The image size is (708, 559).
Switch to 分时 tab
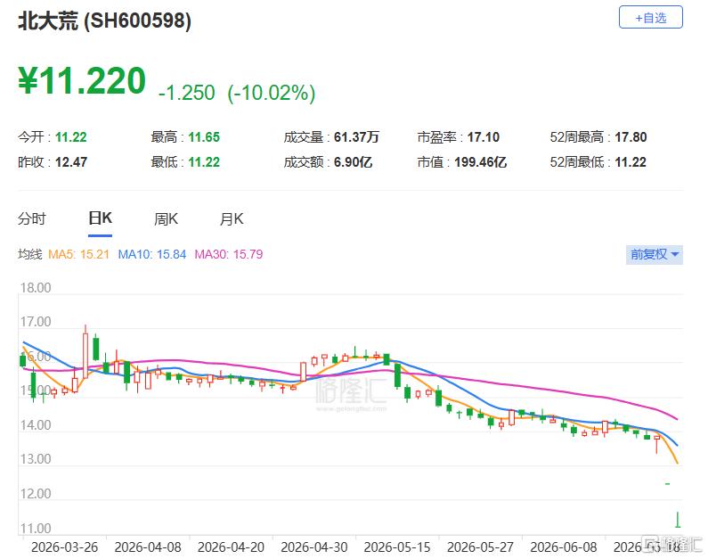coord(31,218)
